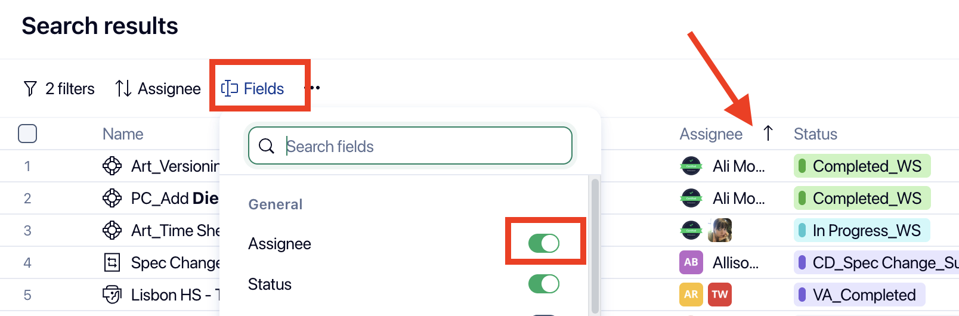Toggle off the Status field switch

click(543, 284)
